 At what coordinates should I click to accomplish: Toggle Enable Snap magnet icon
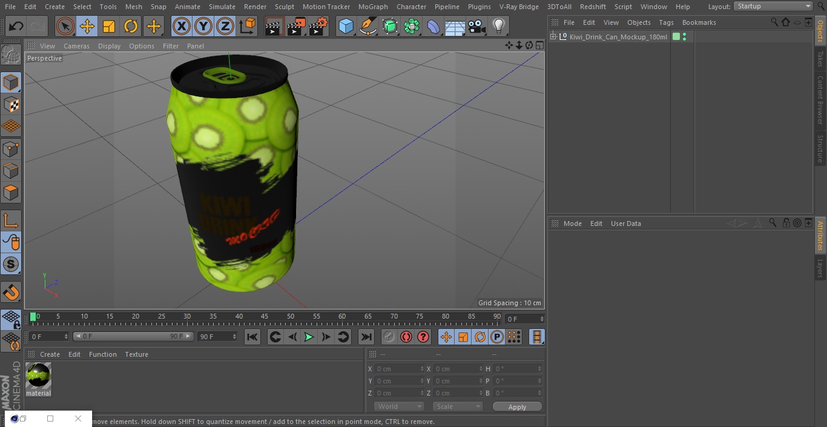click(11, 292)
